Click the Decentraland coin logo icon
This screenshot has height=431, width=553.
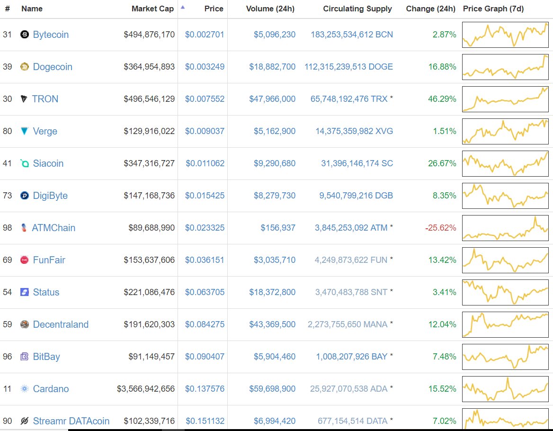pos(24,324)
